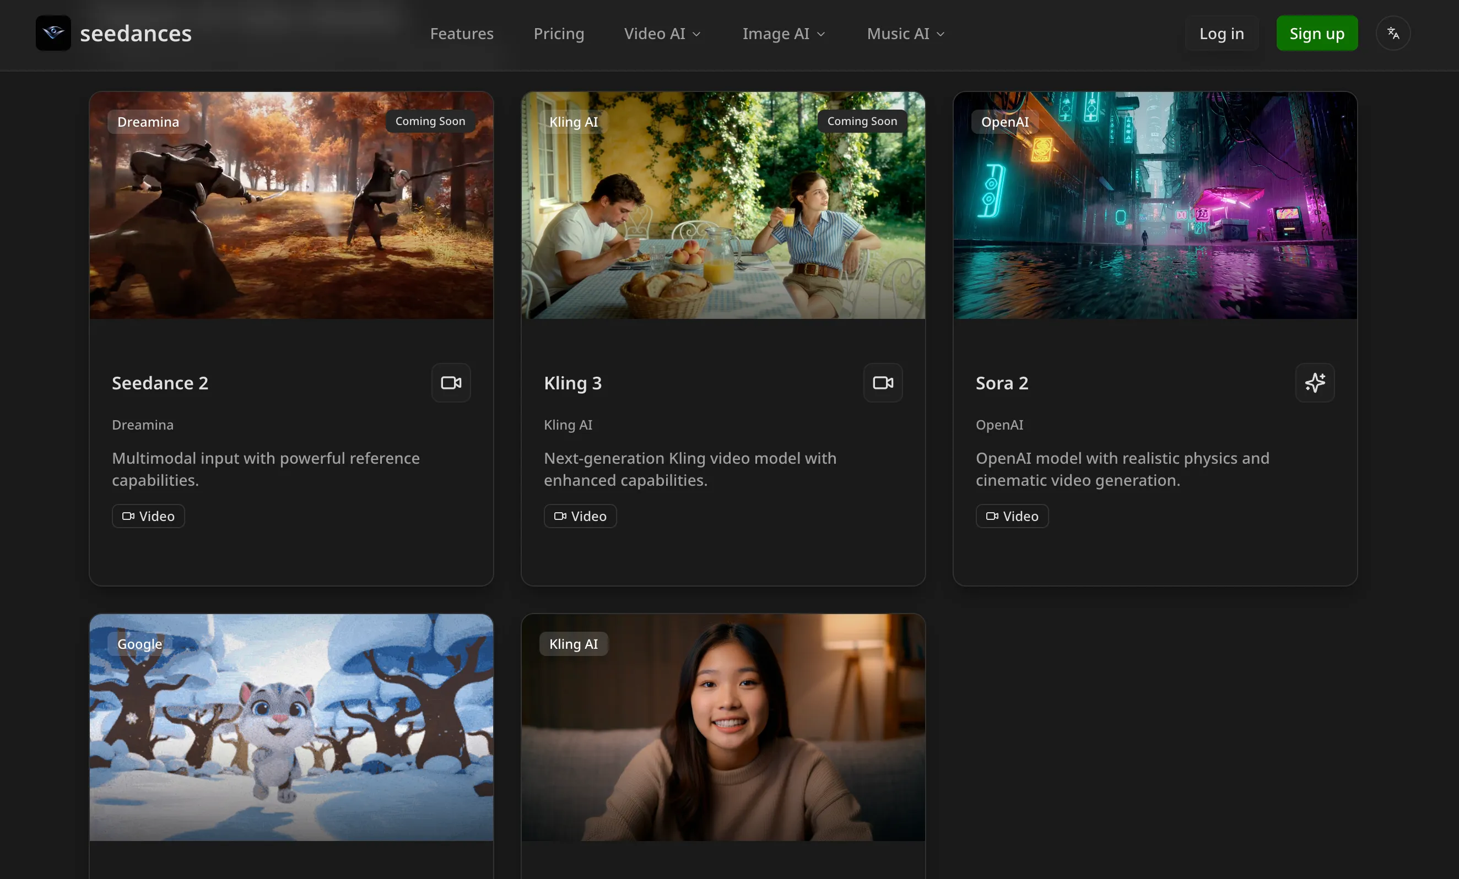Viewport: 1459px width, 879px height.
Task: Click the seedances eye logo icon
Action: [53, 33]
